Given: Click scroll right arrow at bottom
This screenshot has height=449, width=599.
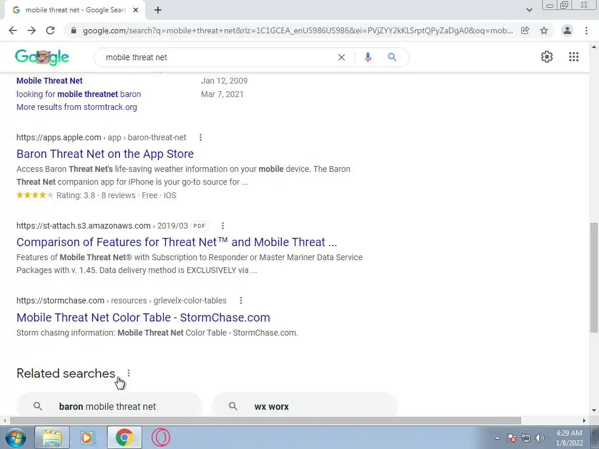Looking at the screenshot, I should [x=584, y=421].
